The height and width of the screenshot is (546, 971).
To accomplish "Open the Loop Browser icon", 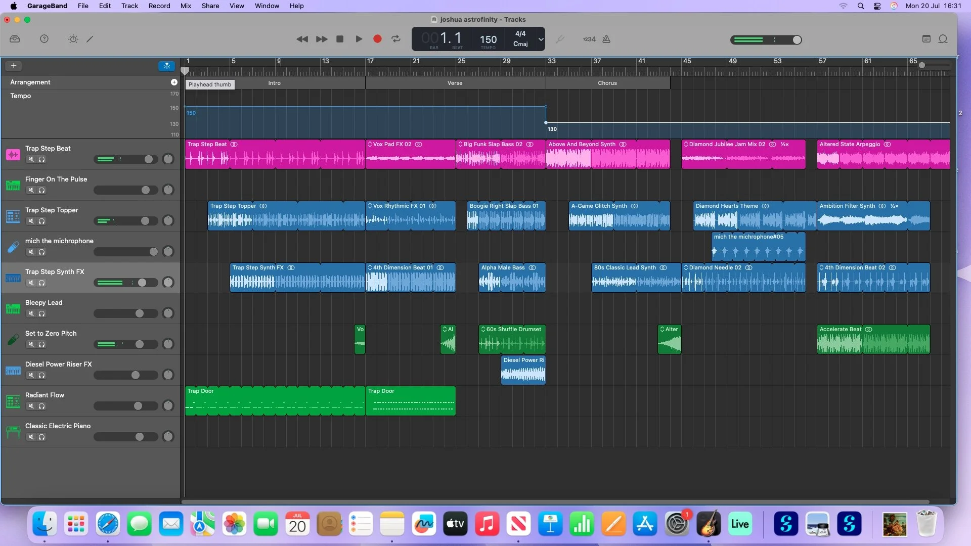I will [943, 39].
